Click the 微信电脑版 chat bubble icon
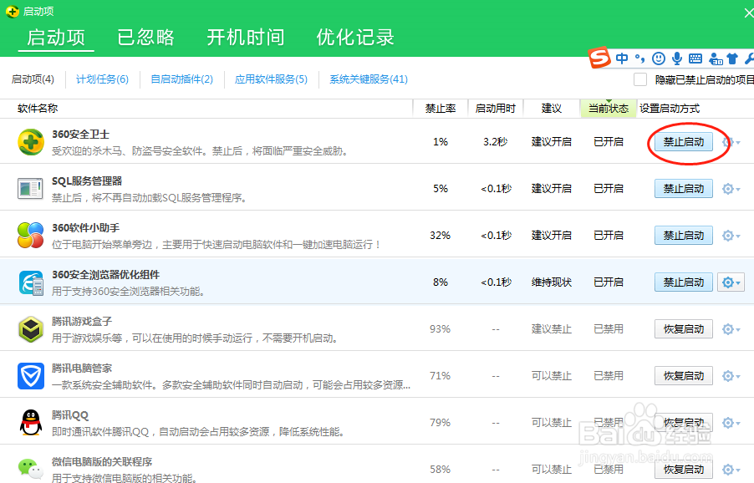This screenshot has width=754, height=483. pyautogui.click(x=30, y=468)
